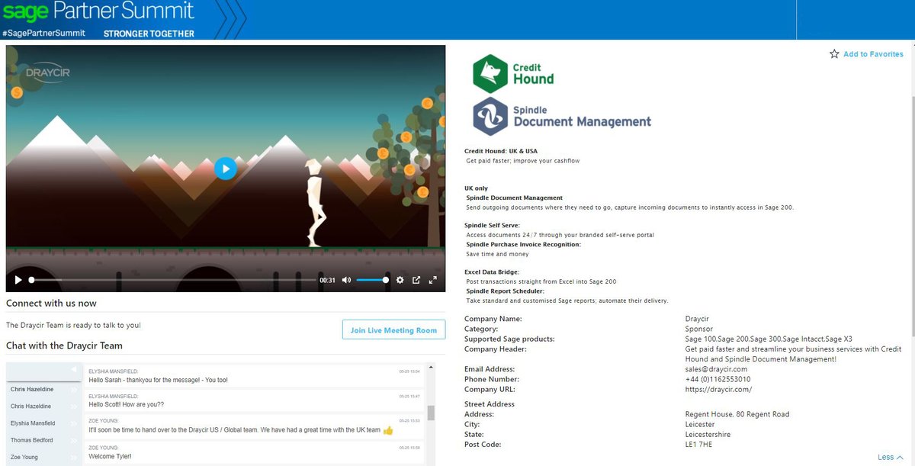The image size is (915, 466).
Task: Click the 'Chat with the Draycir Team' heading
Action: (x=64, y=345)
